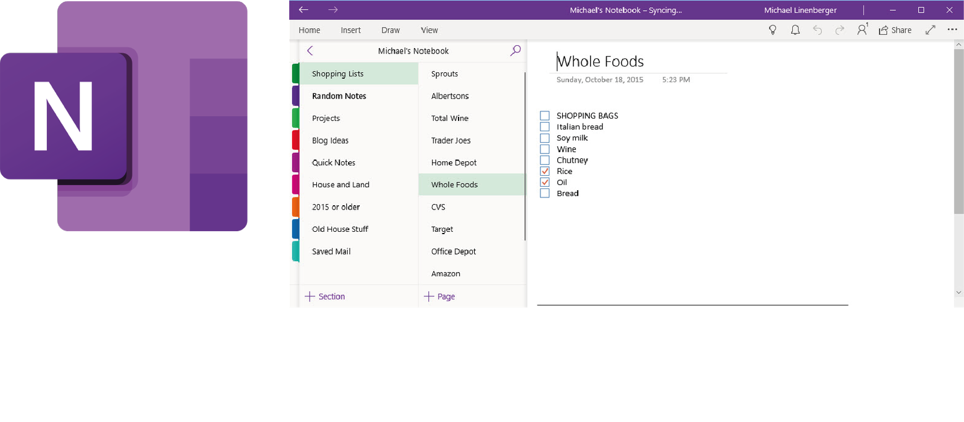Click the large OneNote logo icon
The height and width of the screenshot is (422, 964).
point(124,116)
